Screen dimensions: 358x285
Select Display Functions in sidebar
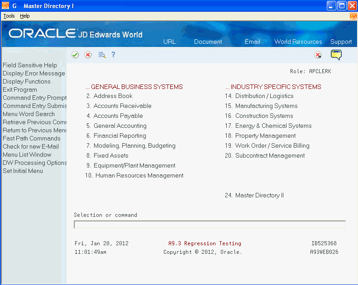27,82
